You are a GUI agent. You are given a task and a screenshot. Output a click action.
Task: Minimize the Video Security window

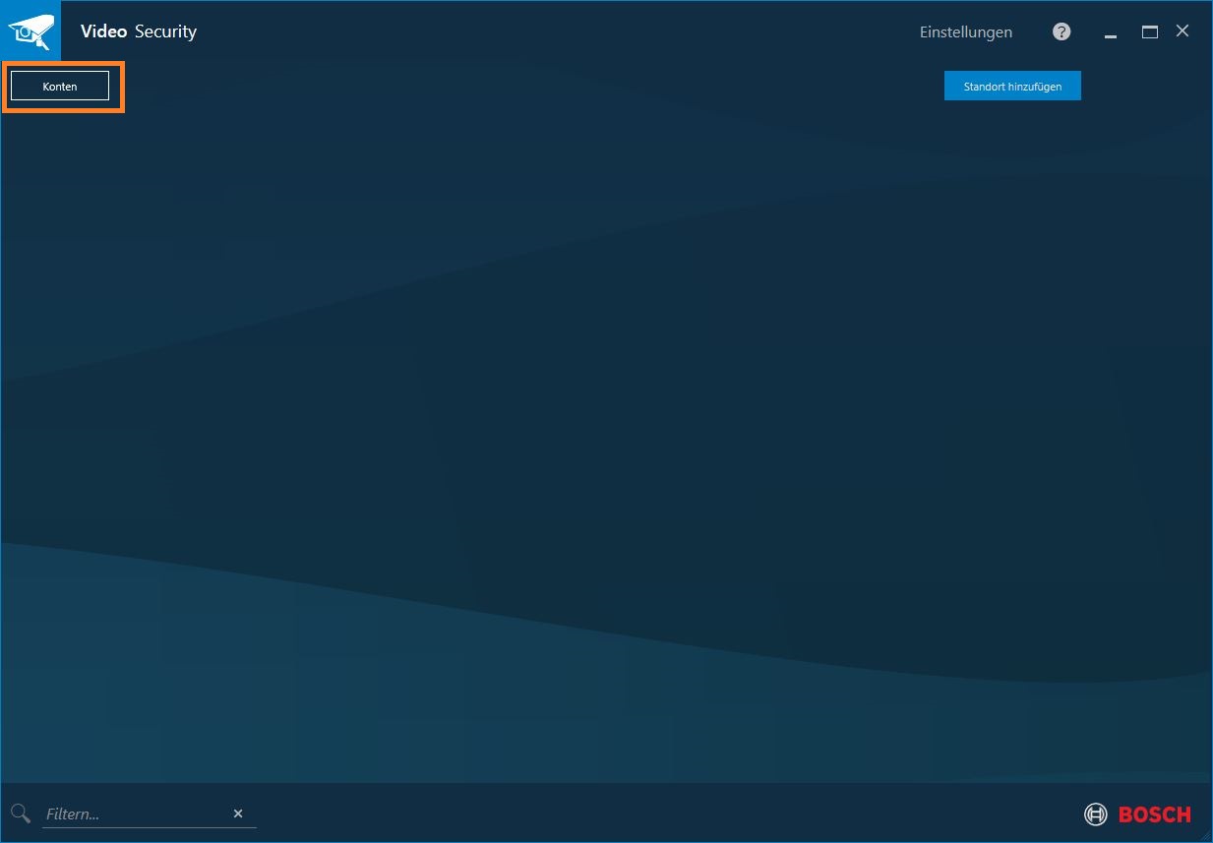pos(1111,31)
